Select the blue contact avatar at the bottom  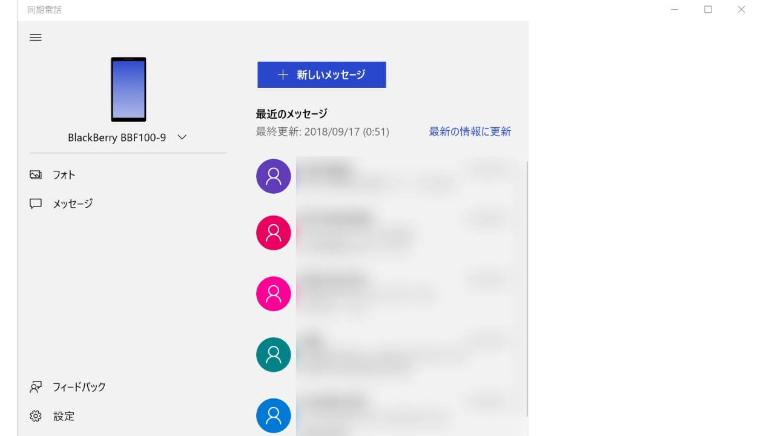pos(274,415)
